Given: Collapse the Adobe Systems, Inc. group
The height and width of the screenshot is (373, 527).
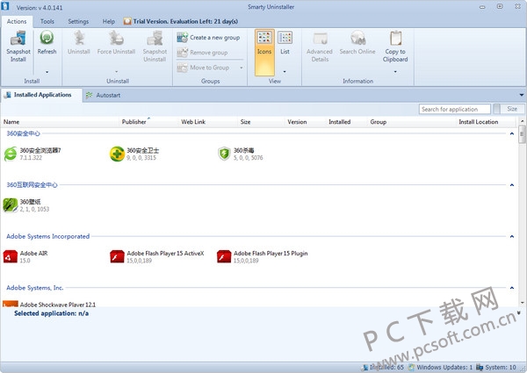Looking at the screenshot, I should (512, 288).
